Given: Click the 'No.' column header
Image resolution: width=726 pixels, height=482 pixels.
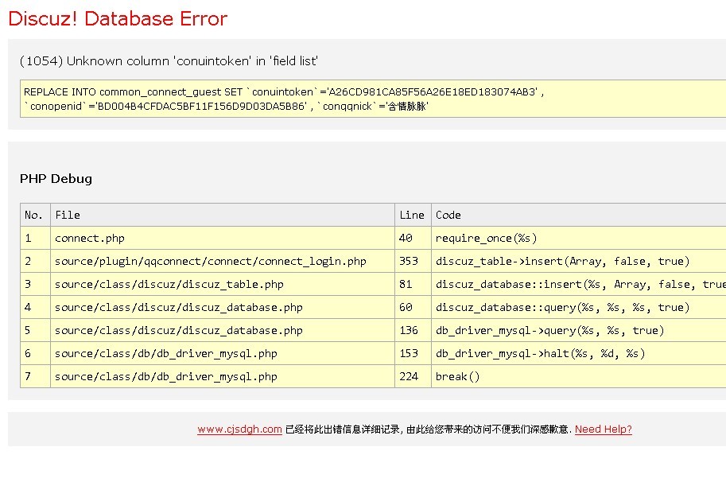Looking at the screenshot, I should click(35, 215).
